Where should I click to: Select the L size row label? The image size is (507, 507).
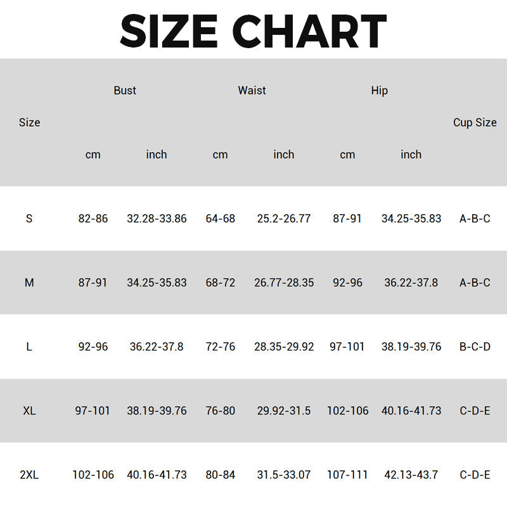[29, 347]
